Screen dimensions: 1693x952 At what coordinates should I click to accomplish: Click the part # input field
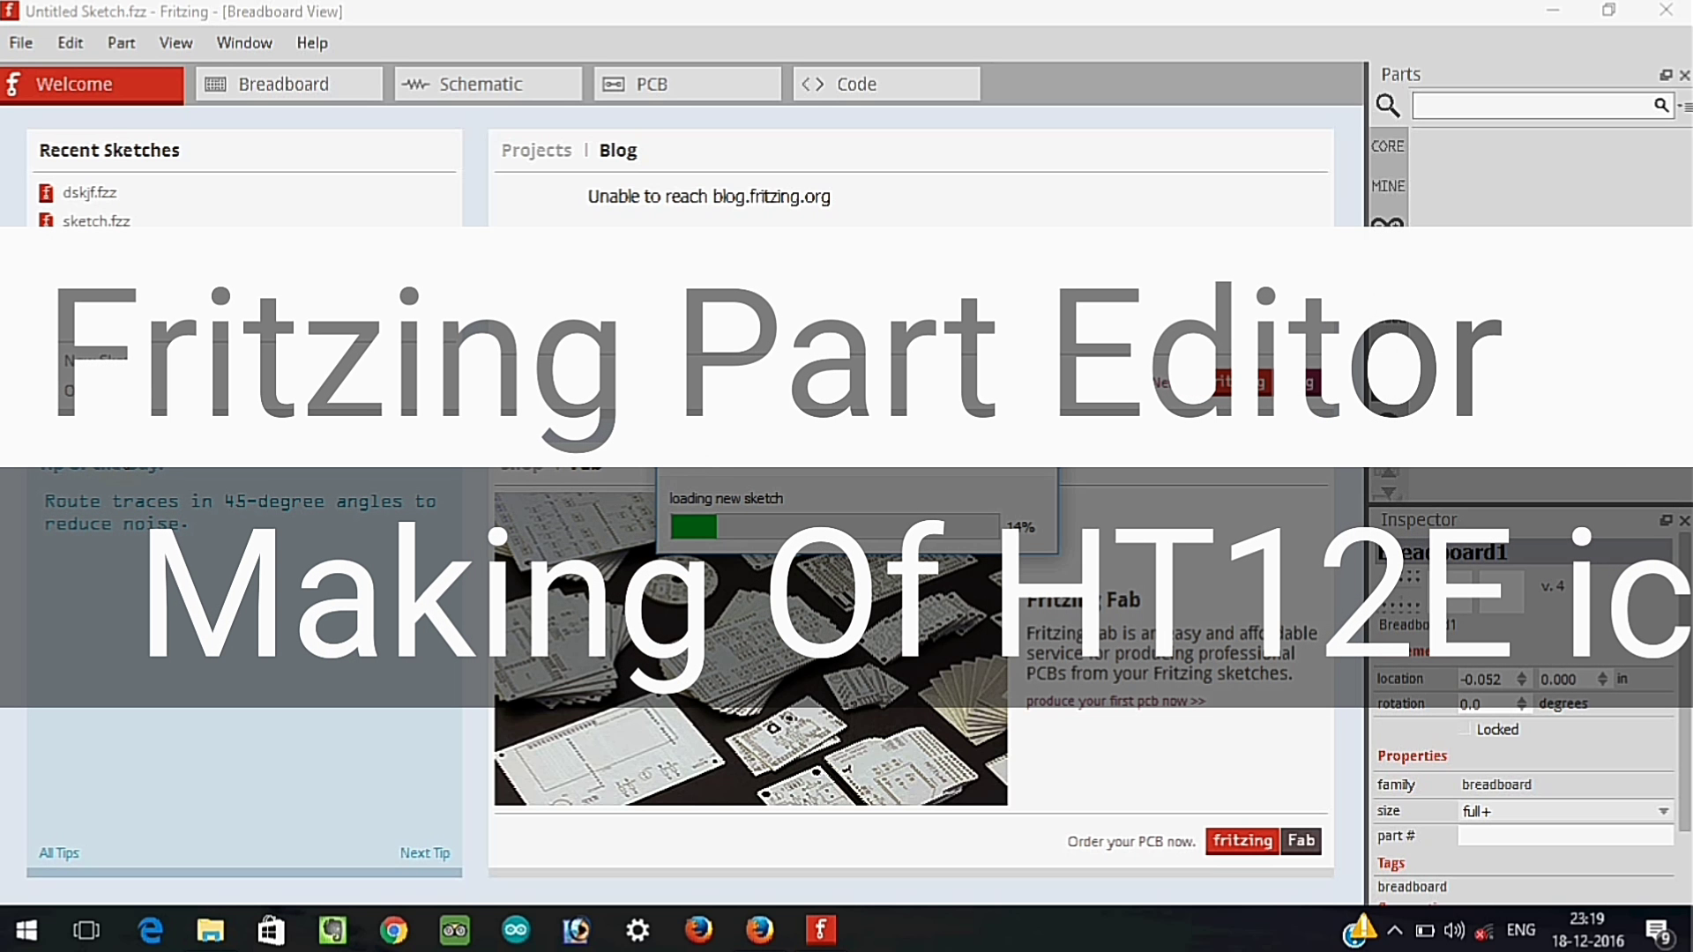[x=1566, y=836]
